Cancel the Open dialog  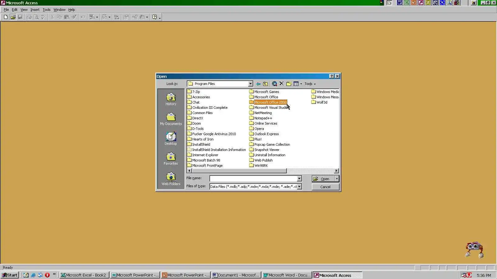[326, 187]
